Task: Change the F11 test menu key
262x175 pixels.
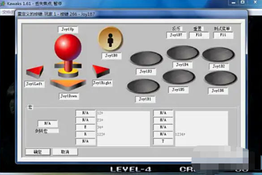Action: 223,35
